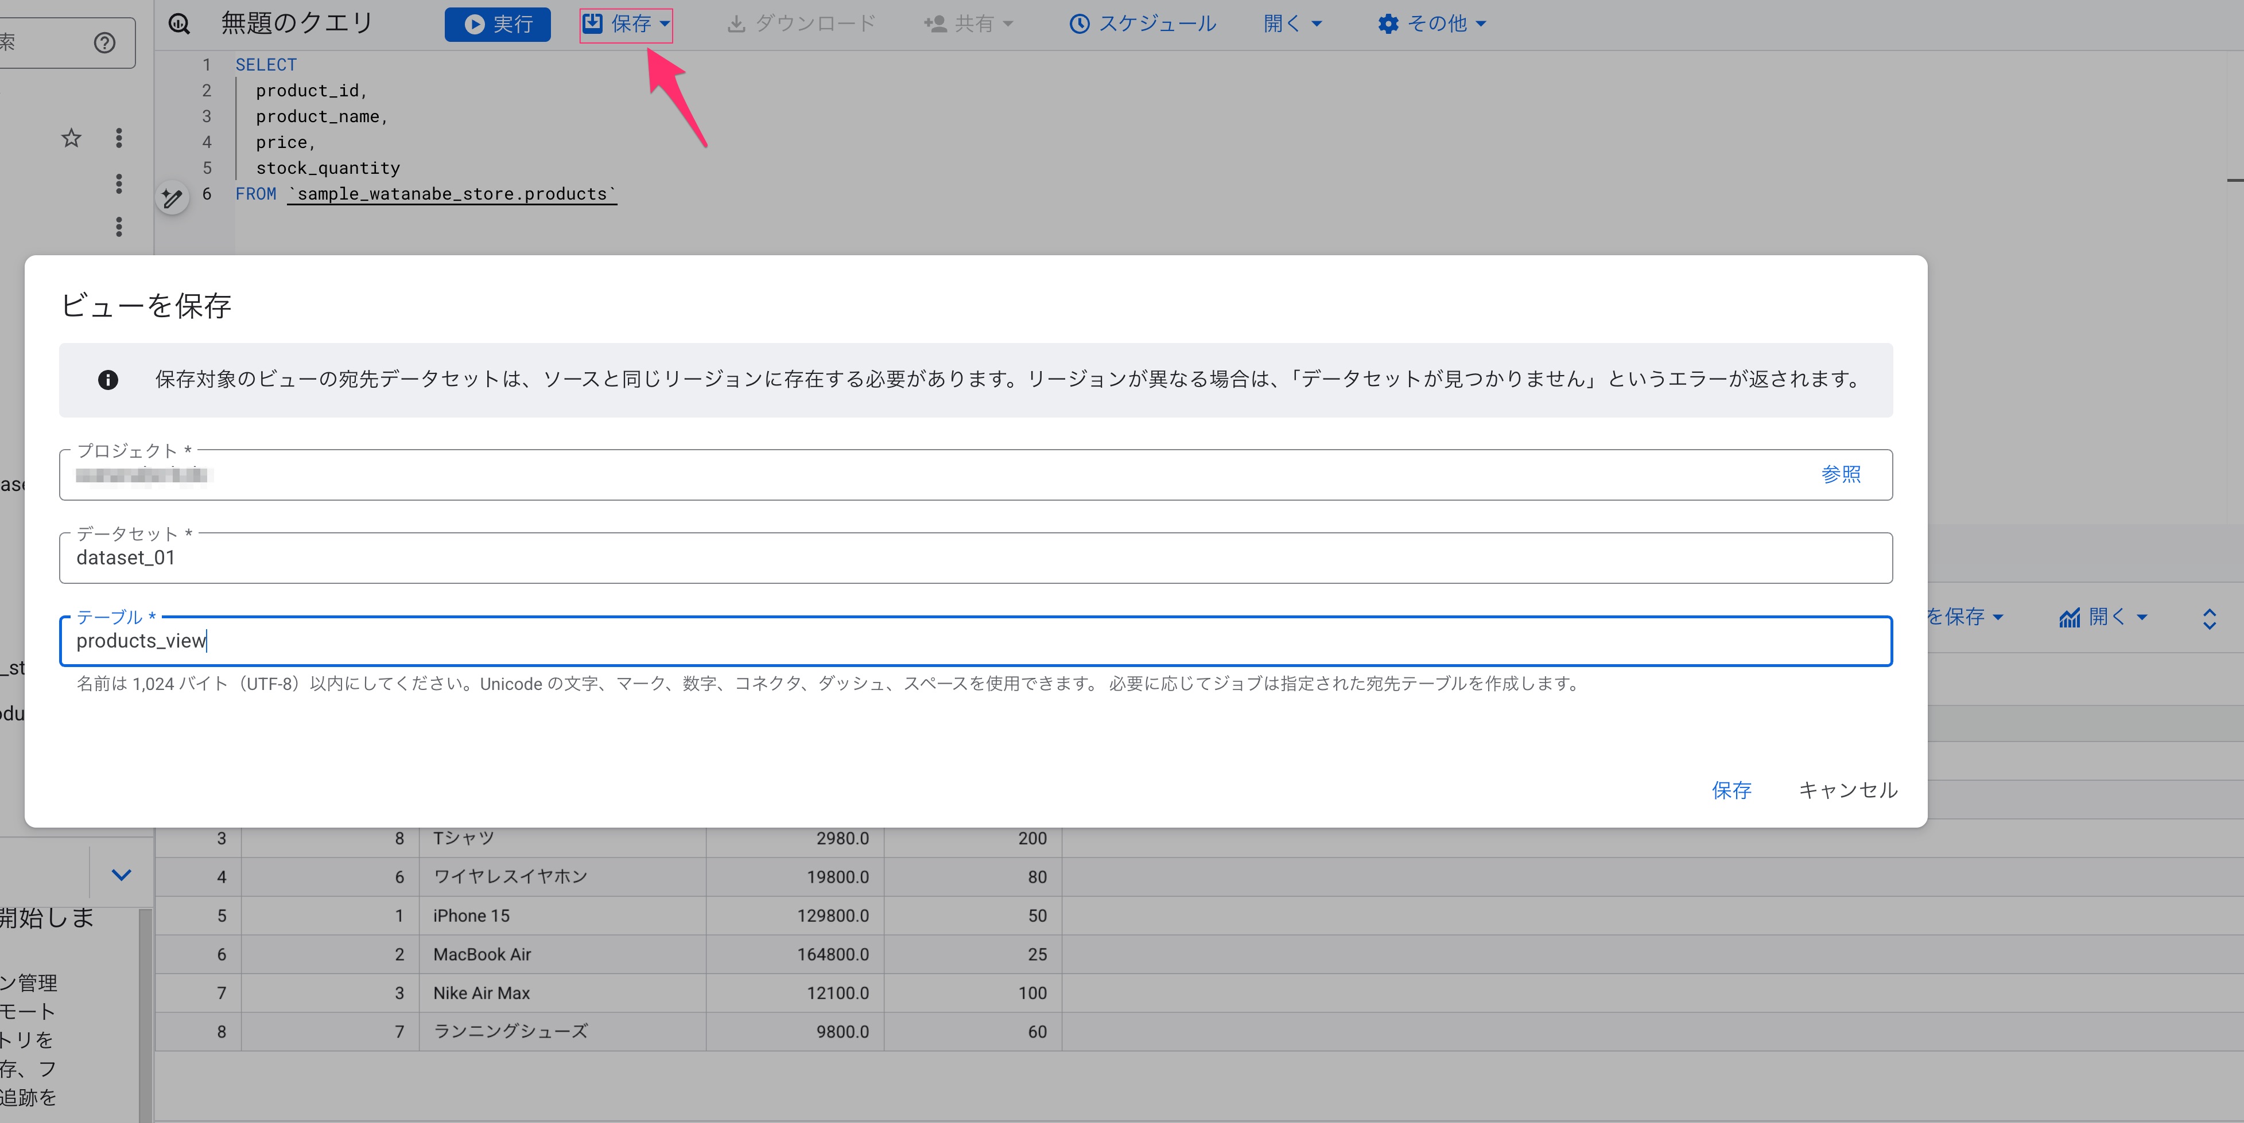The image size is (2244, 1123).
Task: Open the results chart 開く dropdown
Action: (2104, 617)
